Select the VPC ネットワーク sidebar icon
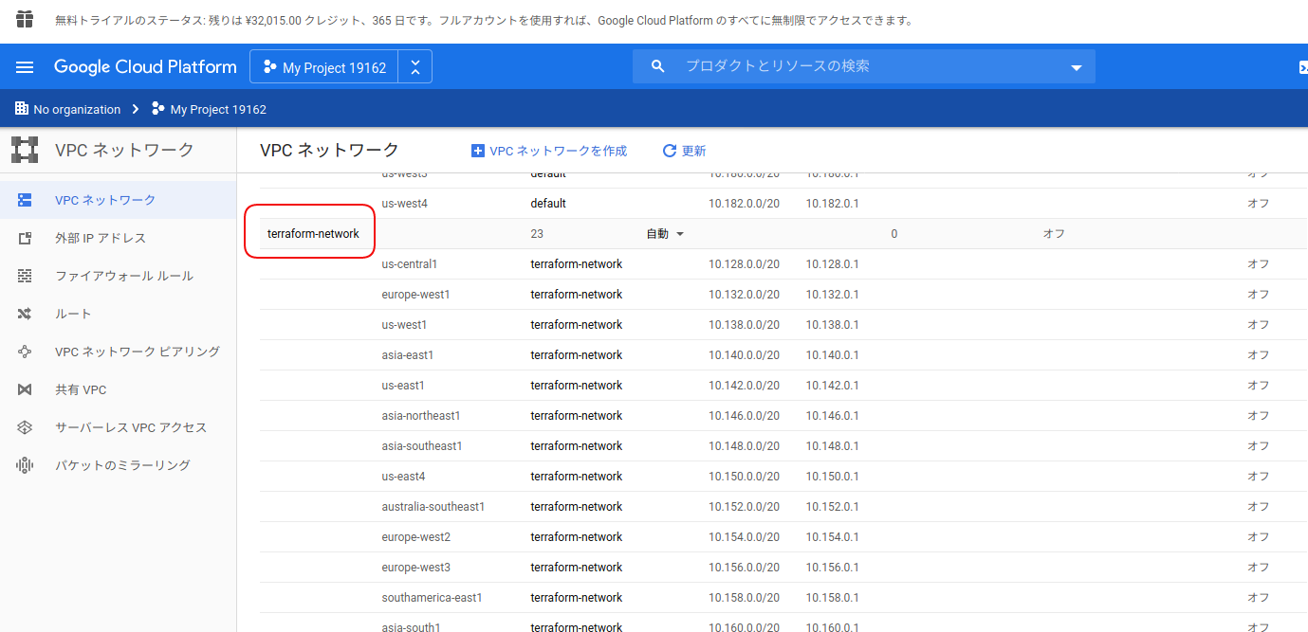1308x632 pixels. tap(25, 199)
